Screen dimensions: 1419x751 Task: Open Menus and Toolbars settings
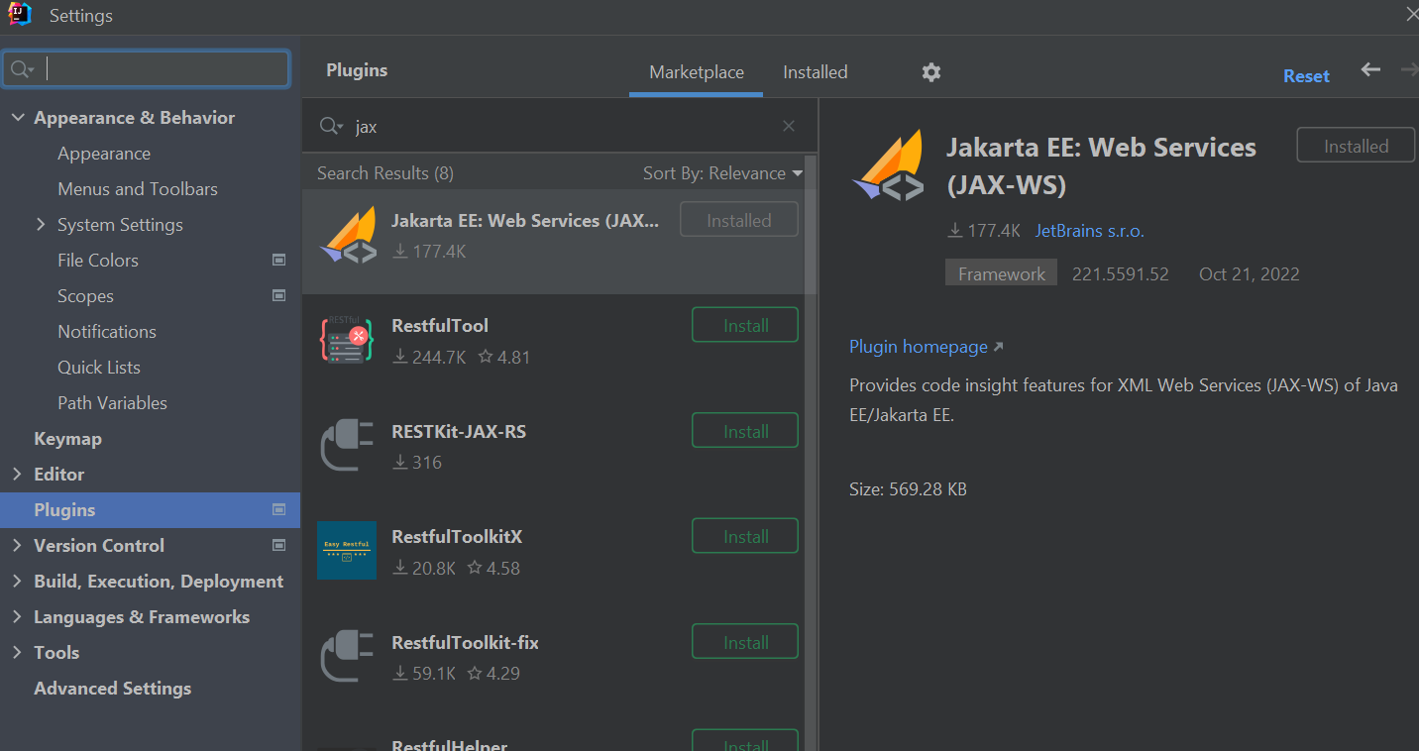pos(138,189)
